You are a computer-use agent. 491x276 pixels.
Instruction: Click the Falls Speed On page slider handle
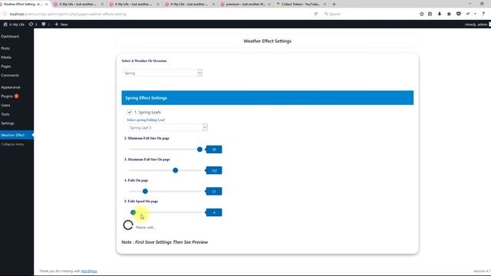(x=133, y=212)
